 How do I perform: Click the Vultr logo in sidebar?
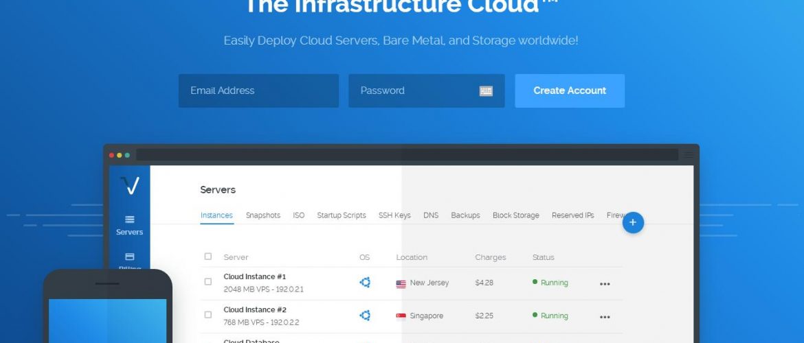[129, 185]
